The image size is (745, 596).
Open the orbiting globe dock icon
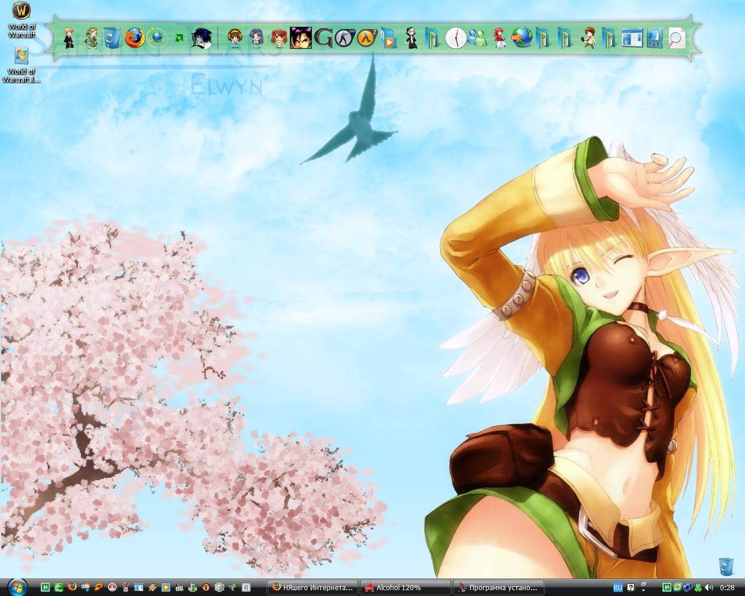(x=157, y=38)
